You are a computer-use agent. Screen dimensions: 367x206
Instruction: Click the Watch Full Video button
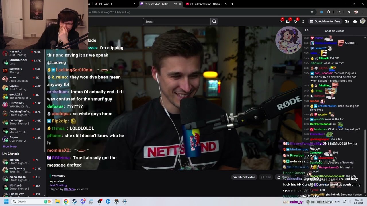[244, 177]
